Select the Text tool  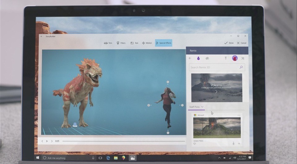pyautogui.click(x=134, y=43)
